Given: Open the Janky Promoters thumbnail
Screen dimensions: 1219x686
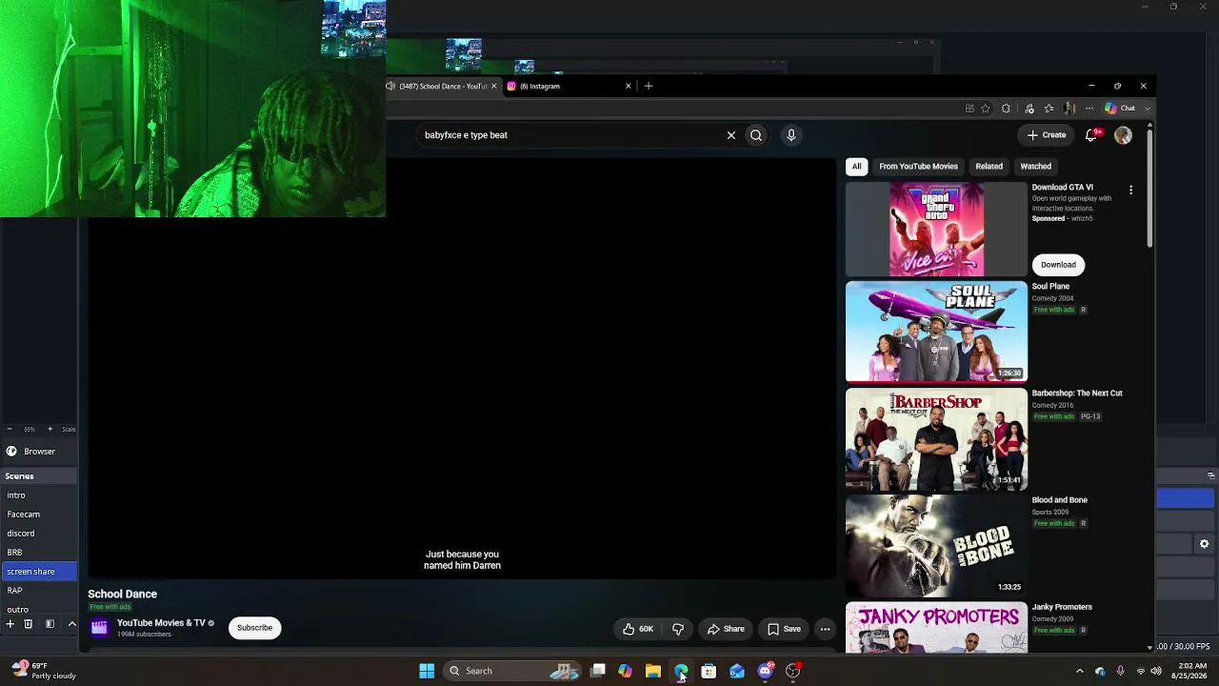Looking at the screenshot, I should point(936,627).
